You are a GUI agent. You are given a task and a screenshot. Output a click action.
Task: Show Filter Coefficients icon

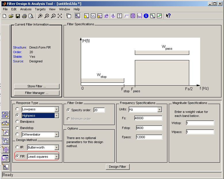point(139,16)
